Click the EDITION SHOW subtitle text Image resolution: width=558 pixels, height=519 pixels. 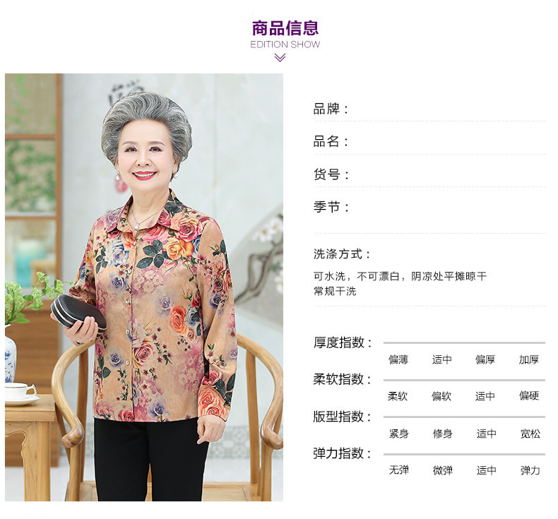[285, 44]
